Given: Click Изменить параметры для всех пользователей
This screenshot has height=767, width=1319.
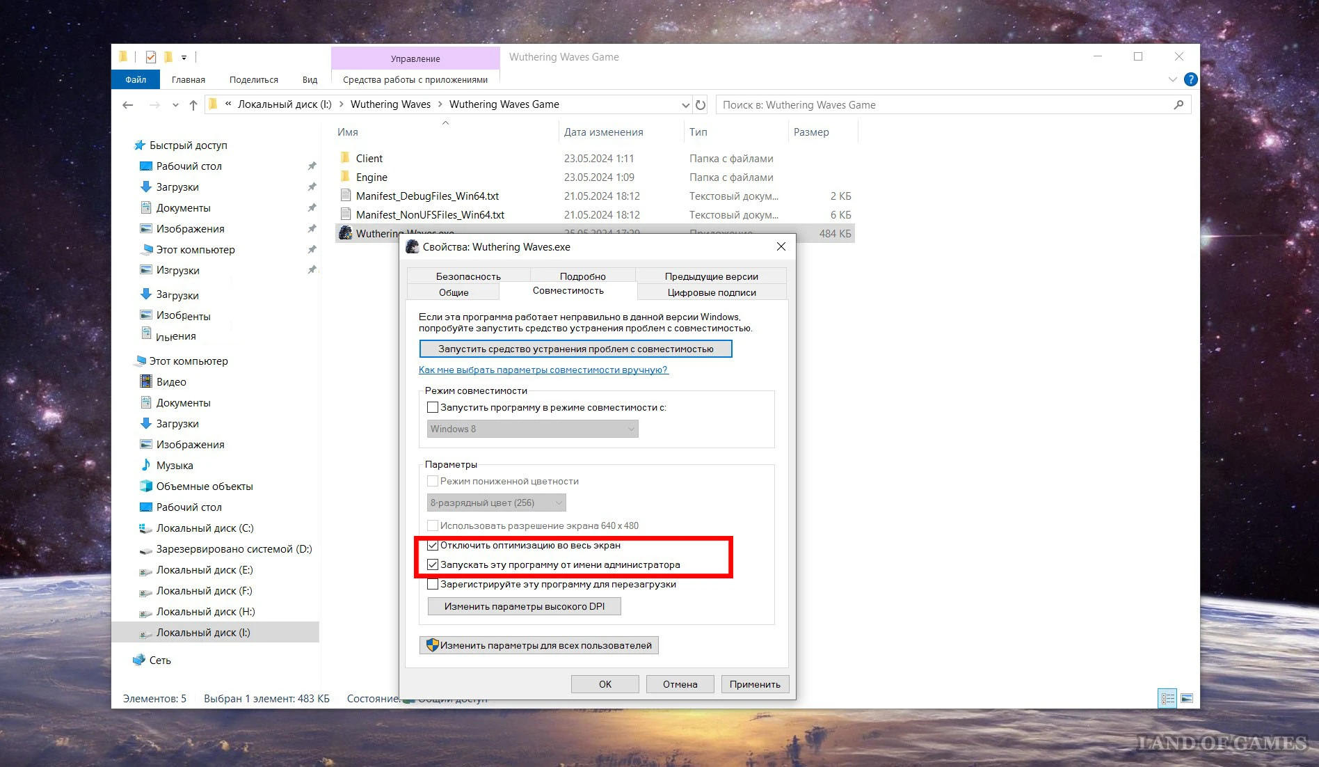Looking at the screenshot, I should 539,645.
